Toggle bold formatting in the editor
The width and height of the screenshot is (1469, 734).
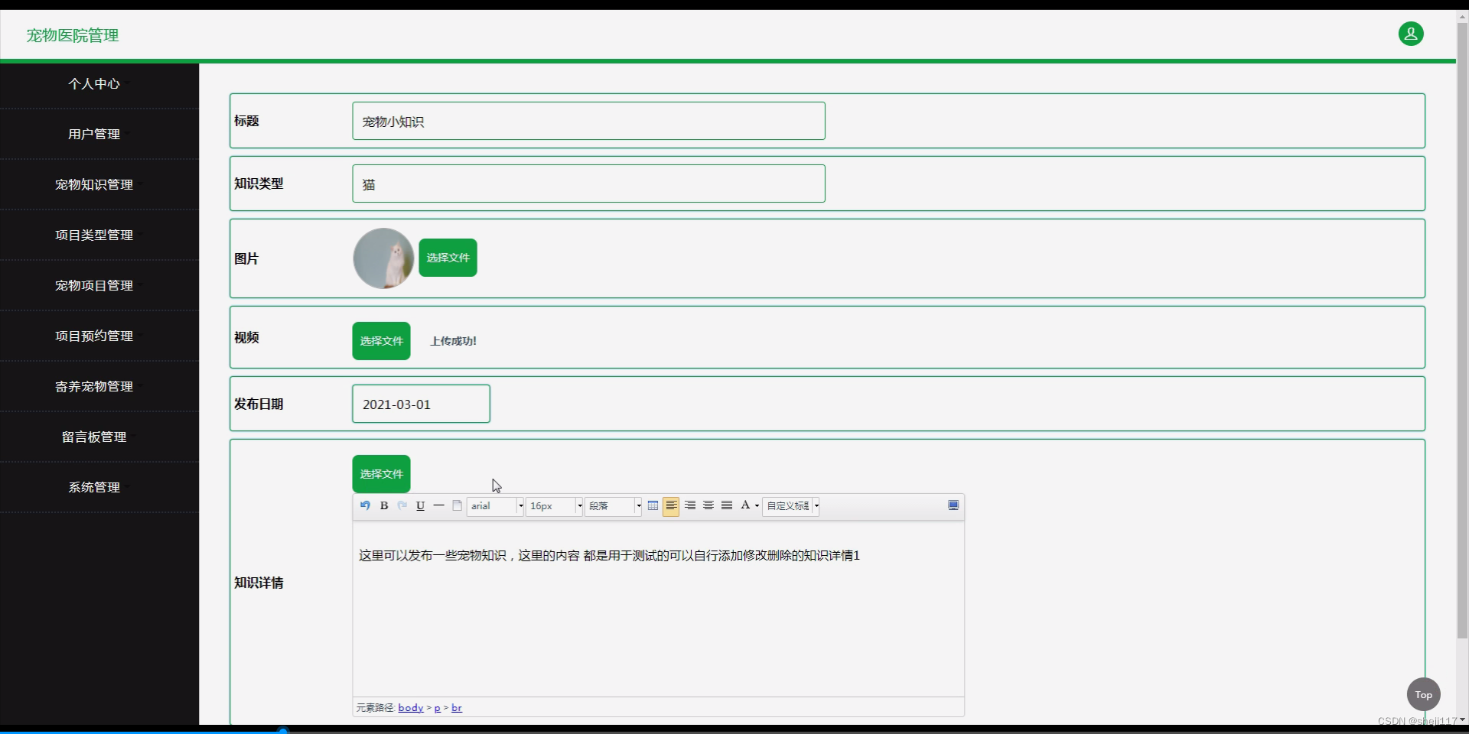click(x=384, y=505)
